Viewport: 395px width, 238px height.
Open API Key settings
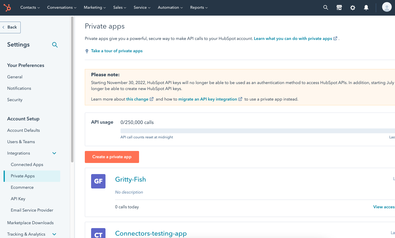18,199
